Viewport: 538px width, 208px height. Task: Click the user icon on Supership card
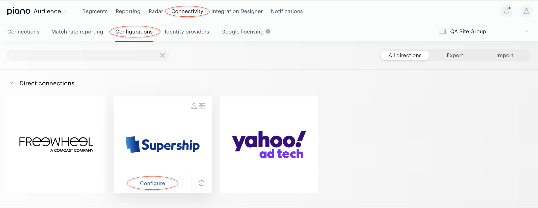coord(194,106)
